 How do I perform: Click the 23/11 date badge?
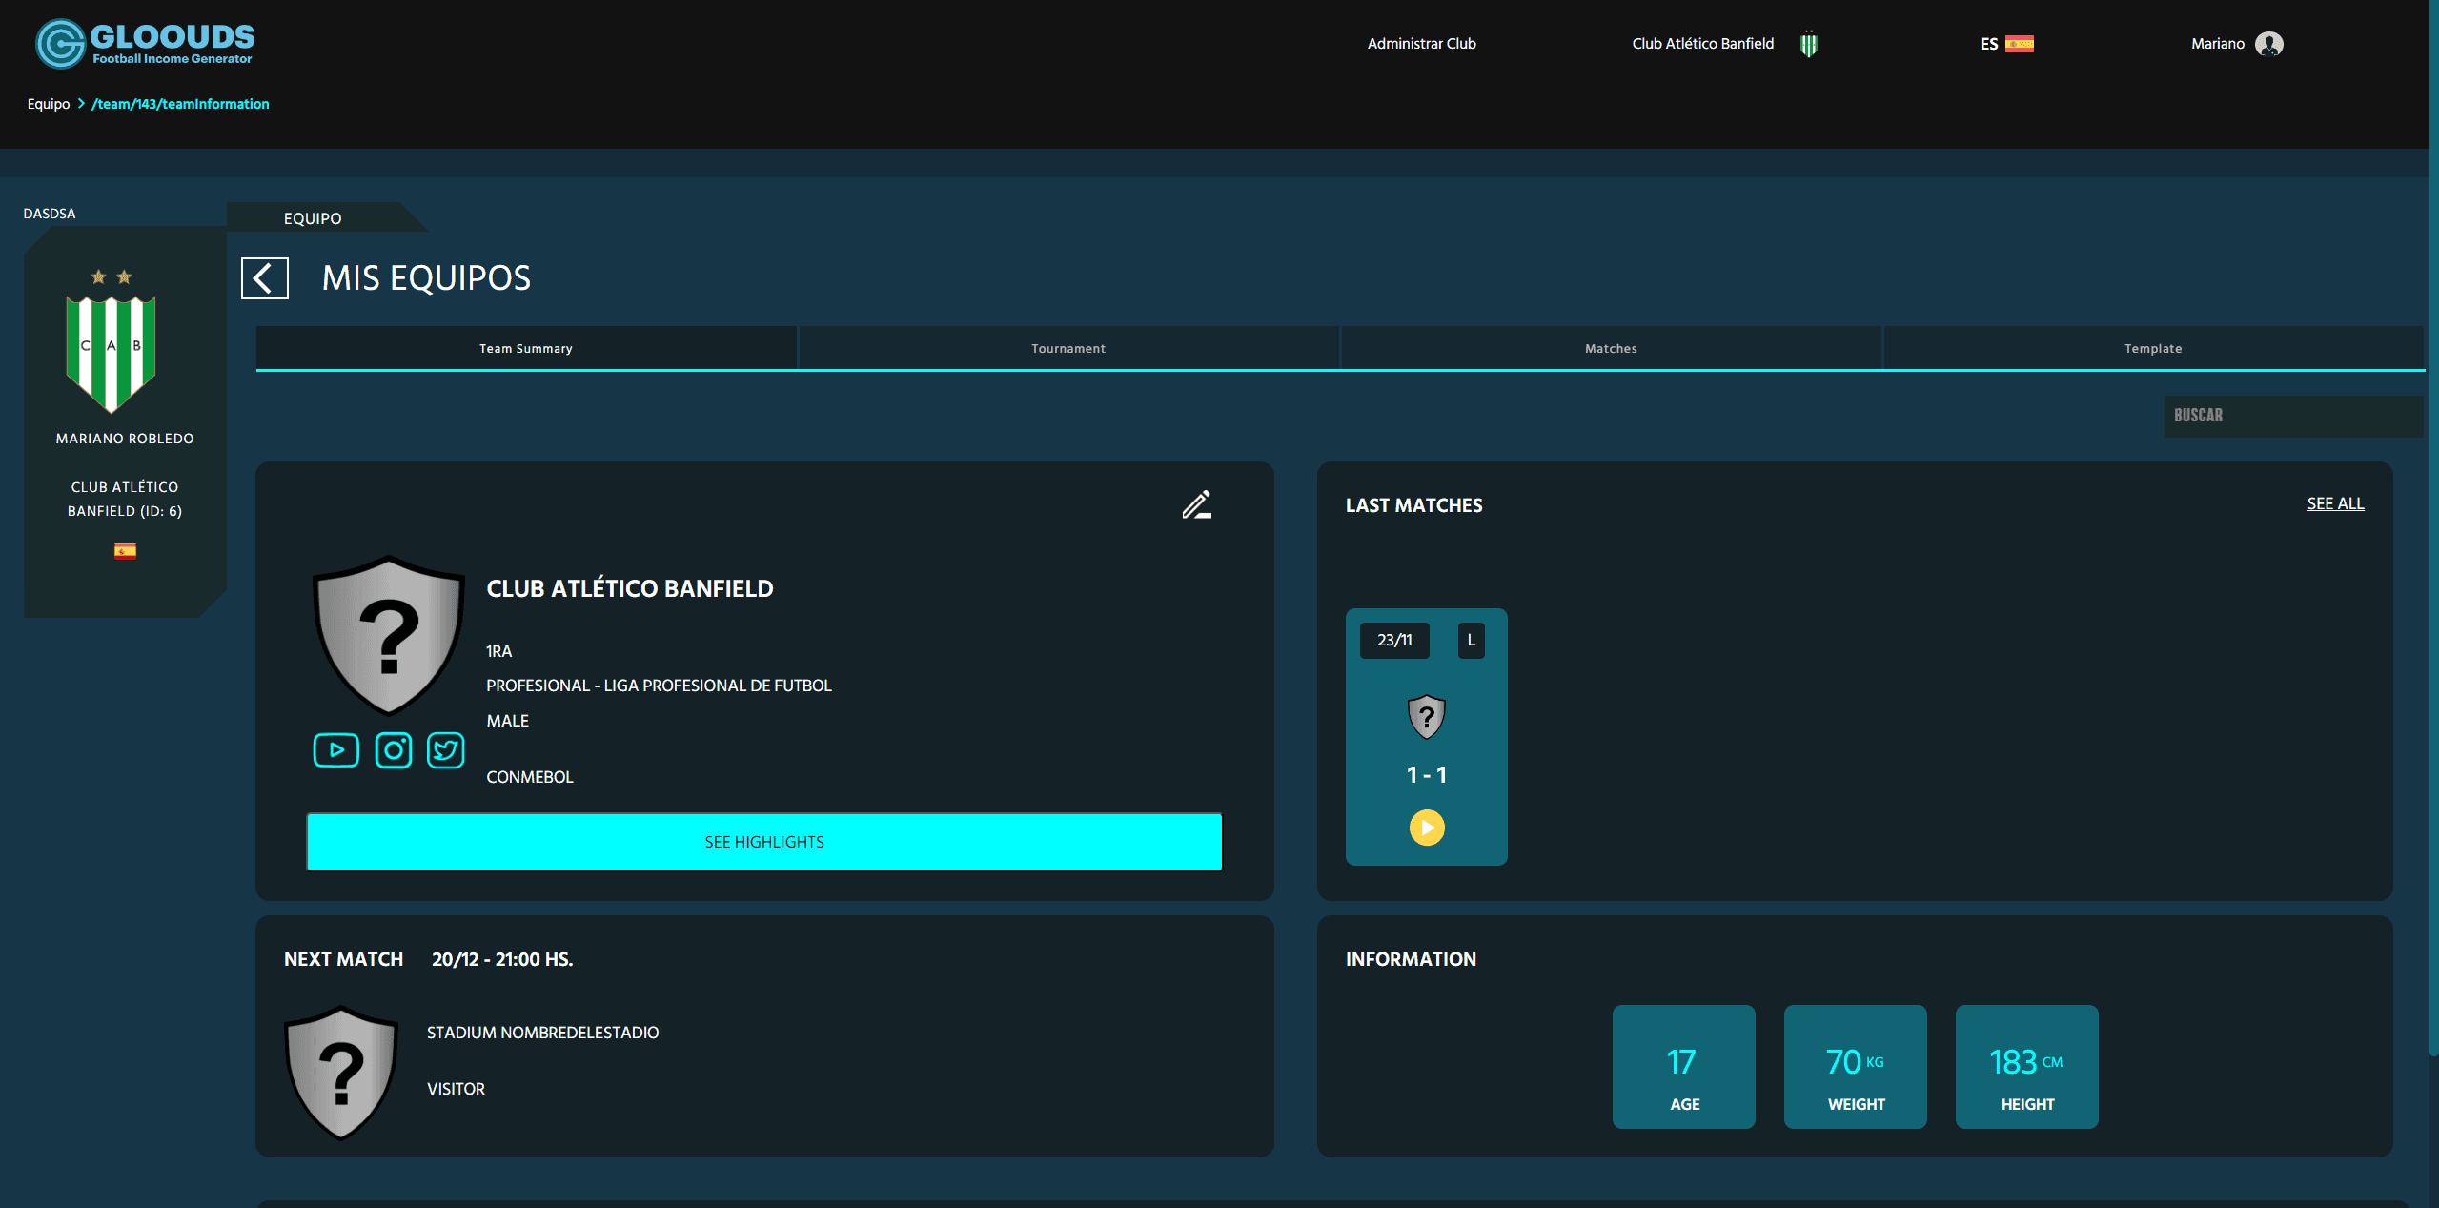1394,640
